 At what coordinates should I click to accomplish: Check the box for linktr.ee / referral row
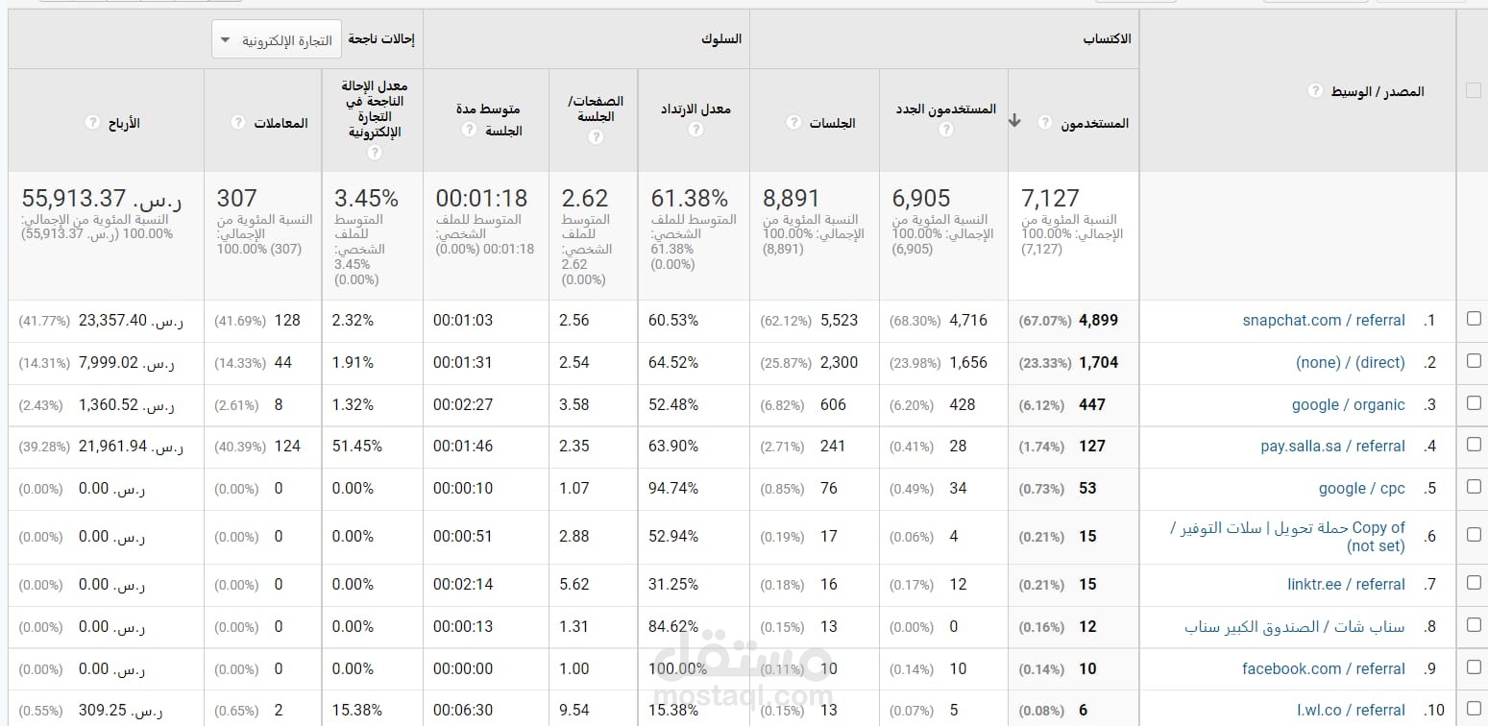1474,584
